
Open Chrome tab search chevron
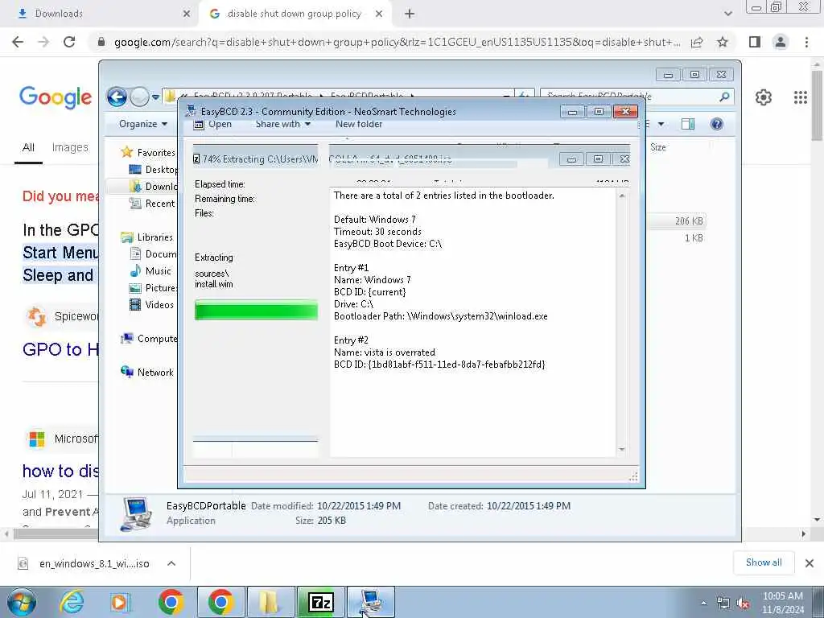pyautogui.click(x=727, y=14)
